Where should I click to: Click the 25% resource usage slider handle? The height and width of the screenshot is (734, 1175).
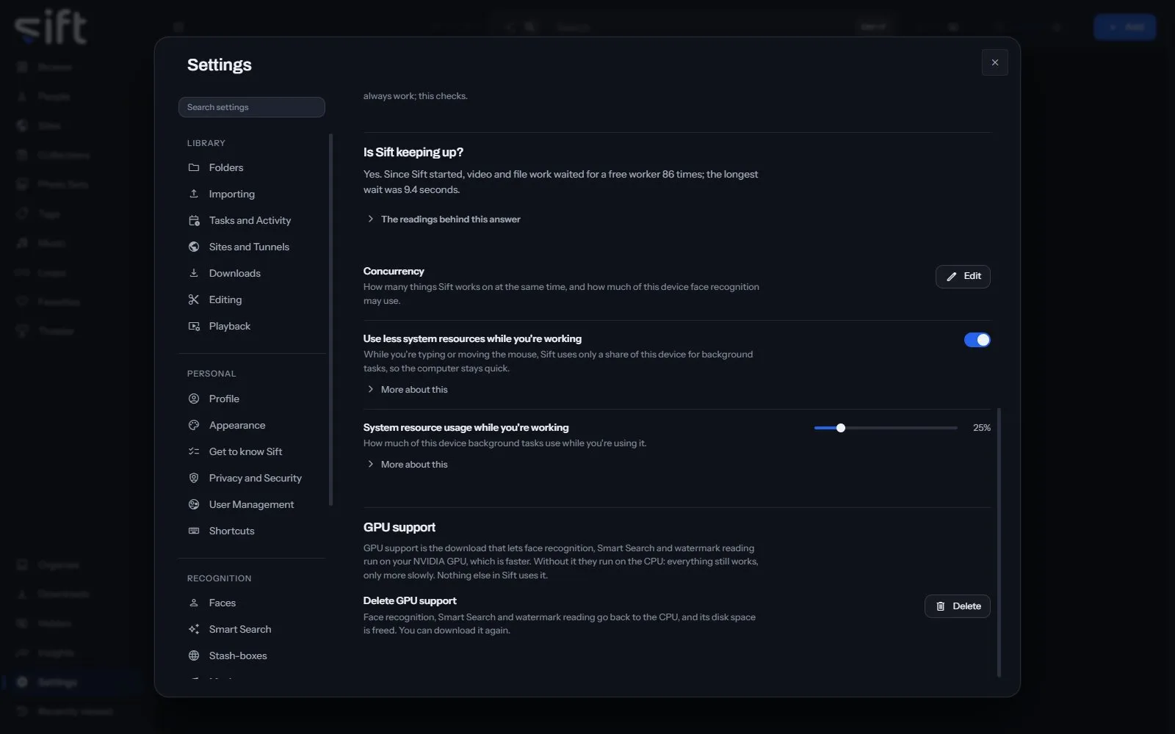pos(841,428)
